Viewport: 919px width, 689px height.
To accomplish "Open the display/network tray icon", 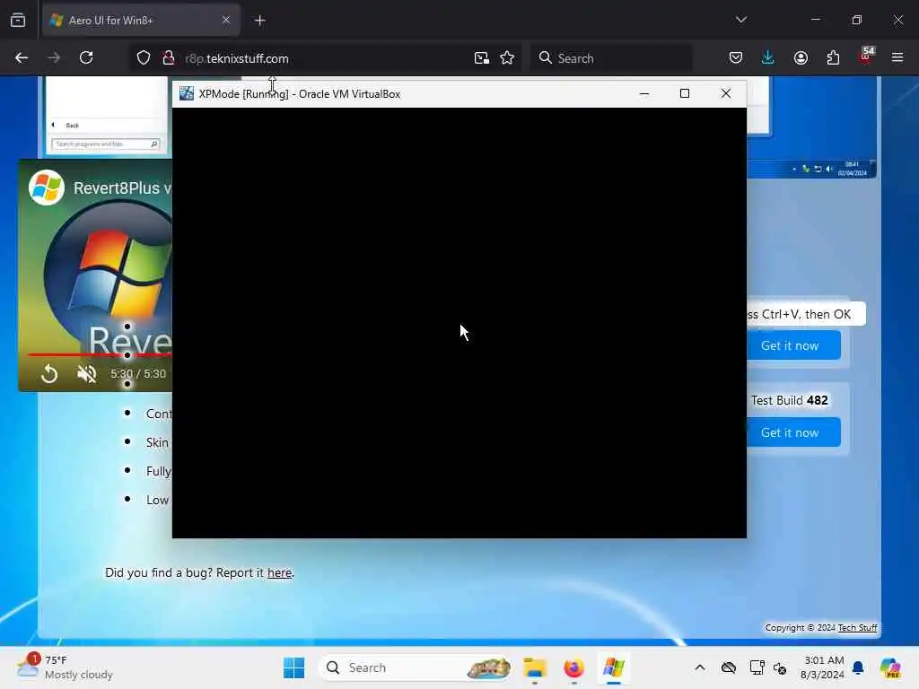I will click(x=757, y=667).
